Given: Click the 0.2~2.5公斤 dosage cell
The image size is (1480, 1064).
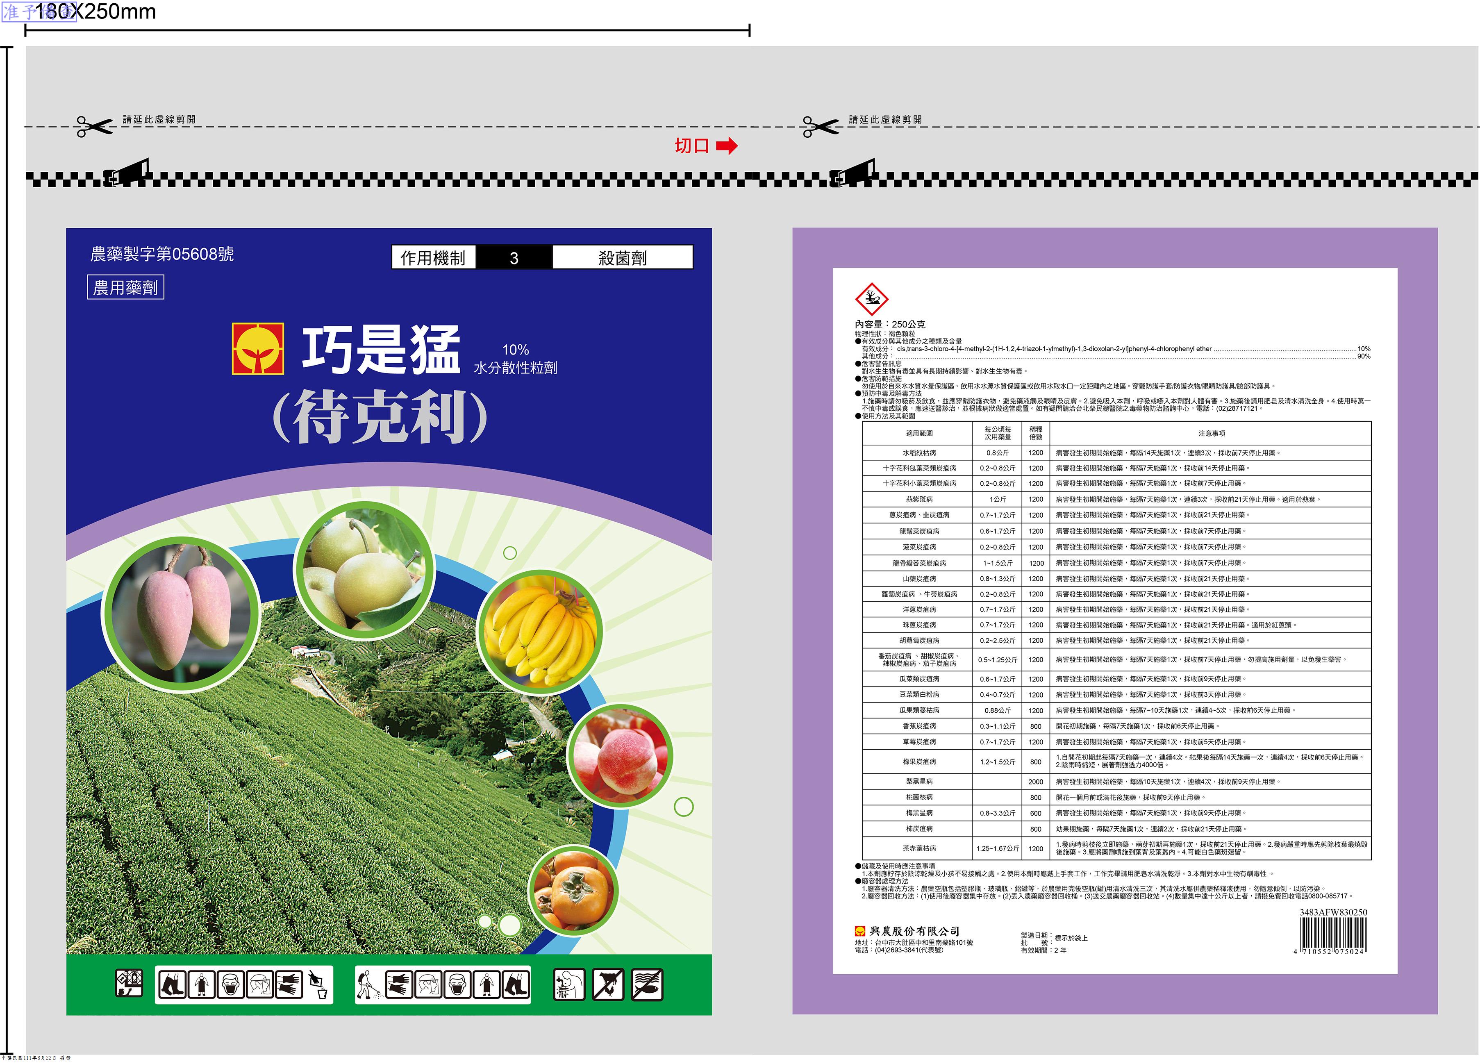Looking at the screenshot, I should [998, 641].
